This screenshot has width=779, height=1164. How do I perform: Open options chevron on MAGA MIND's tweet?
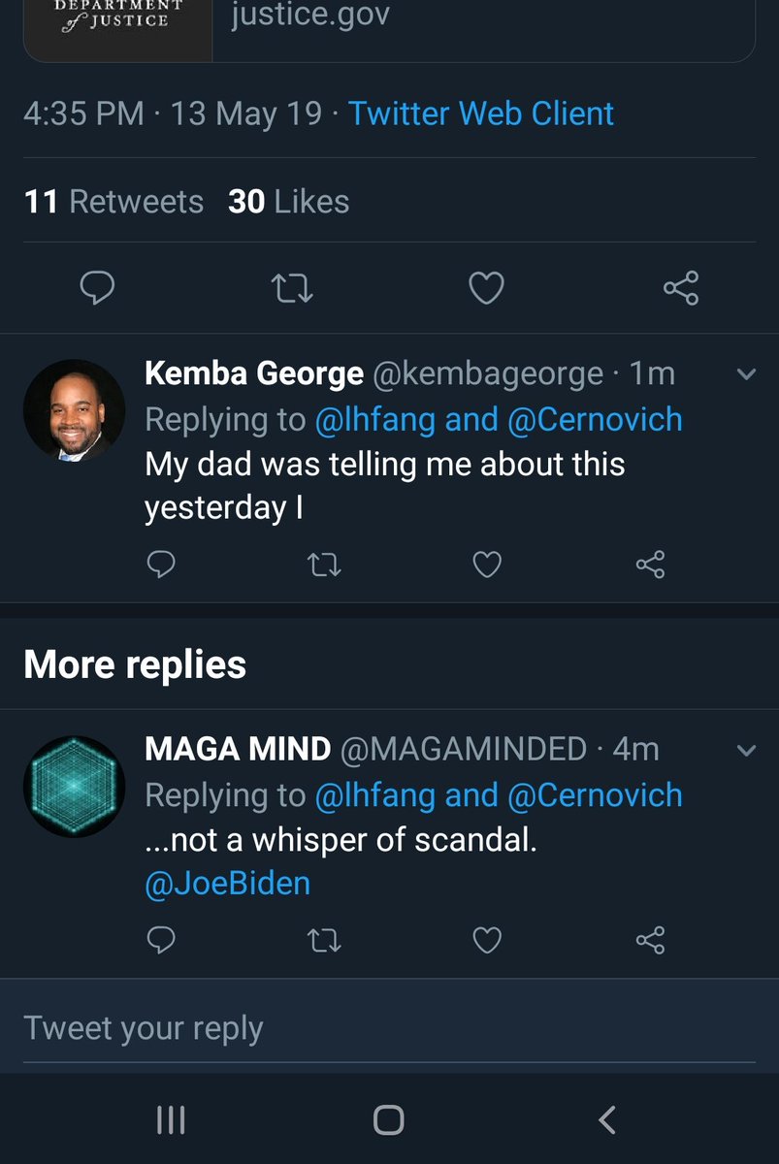(746, 750)
